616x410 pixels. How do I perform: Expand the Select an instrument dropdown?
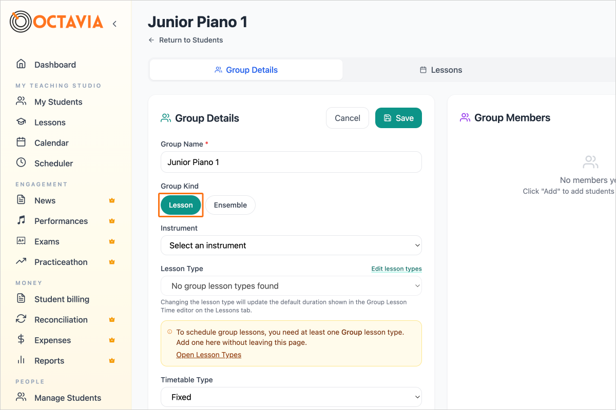pos(291,245)
